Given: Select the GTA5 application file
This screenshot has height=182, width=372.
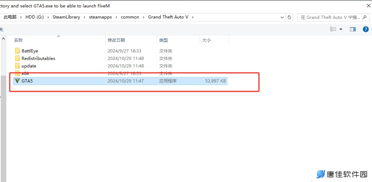Looking at the screenshot, I should coord(120,81).
